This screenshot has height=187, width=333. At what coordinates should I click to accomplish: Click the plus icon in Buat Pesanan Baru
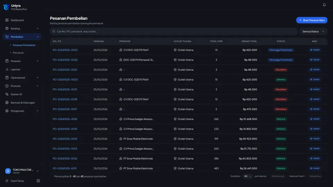click(300, 20)
